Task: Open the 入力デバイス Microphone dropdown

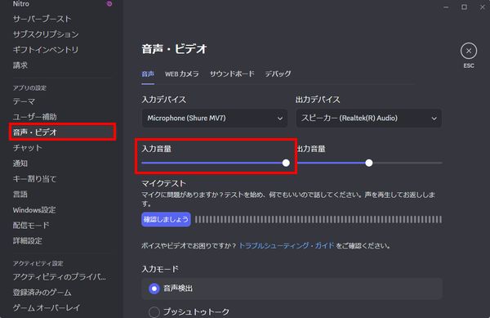Action: [x=214, y=119]
